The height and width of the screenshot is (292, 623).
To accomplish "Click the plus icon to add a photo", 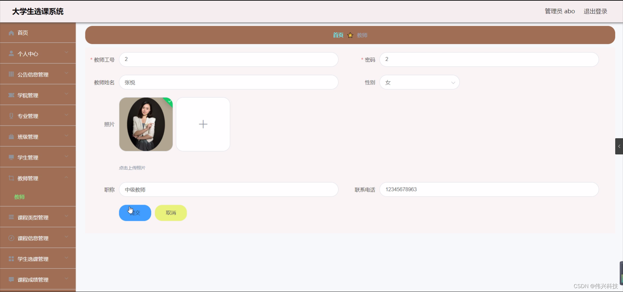I will tap(202, 124).
